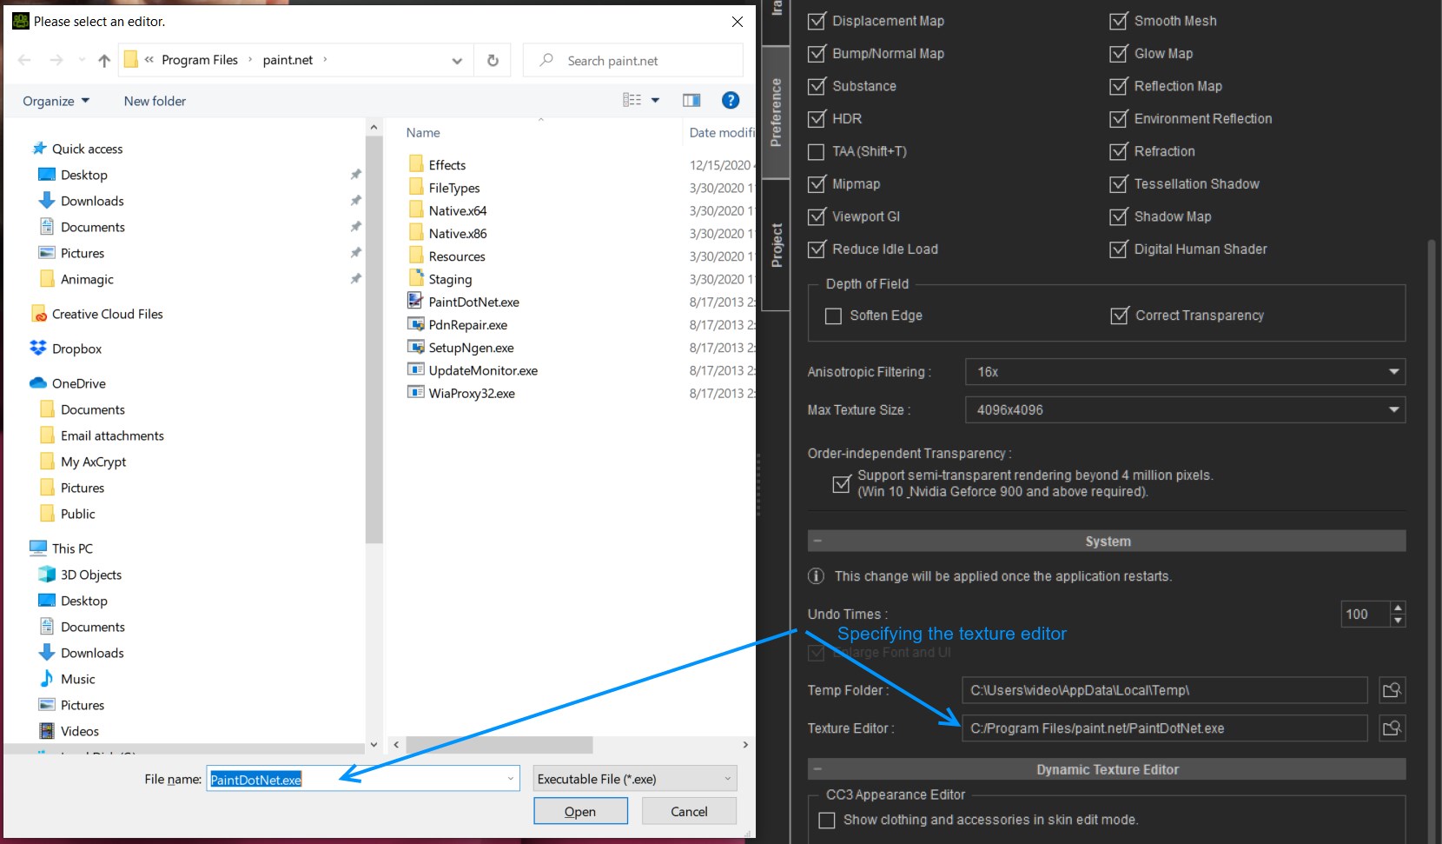
Task: Click the Cancel button
Action: tap(689, 811)
